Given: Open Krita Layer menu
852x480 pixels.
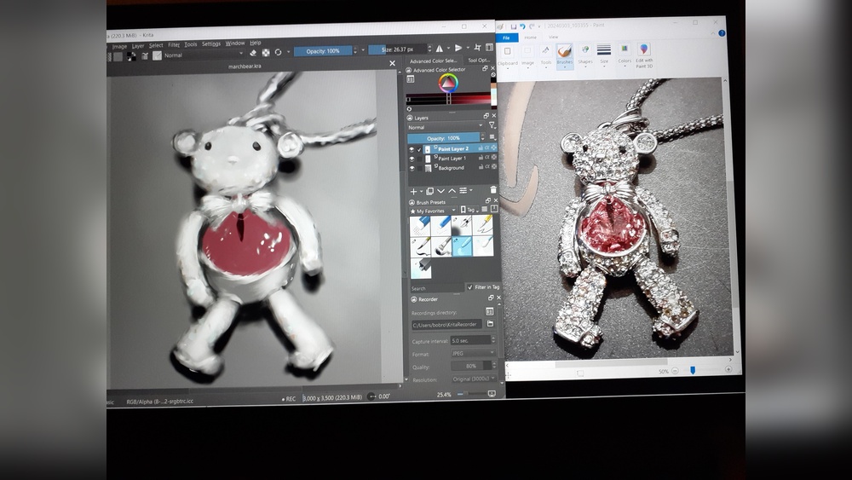Looking at the screenshot, I should pyautogui.click(x=138, y=46).
